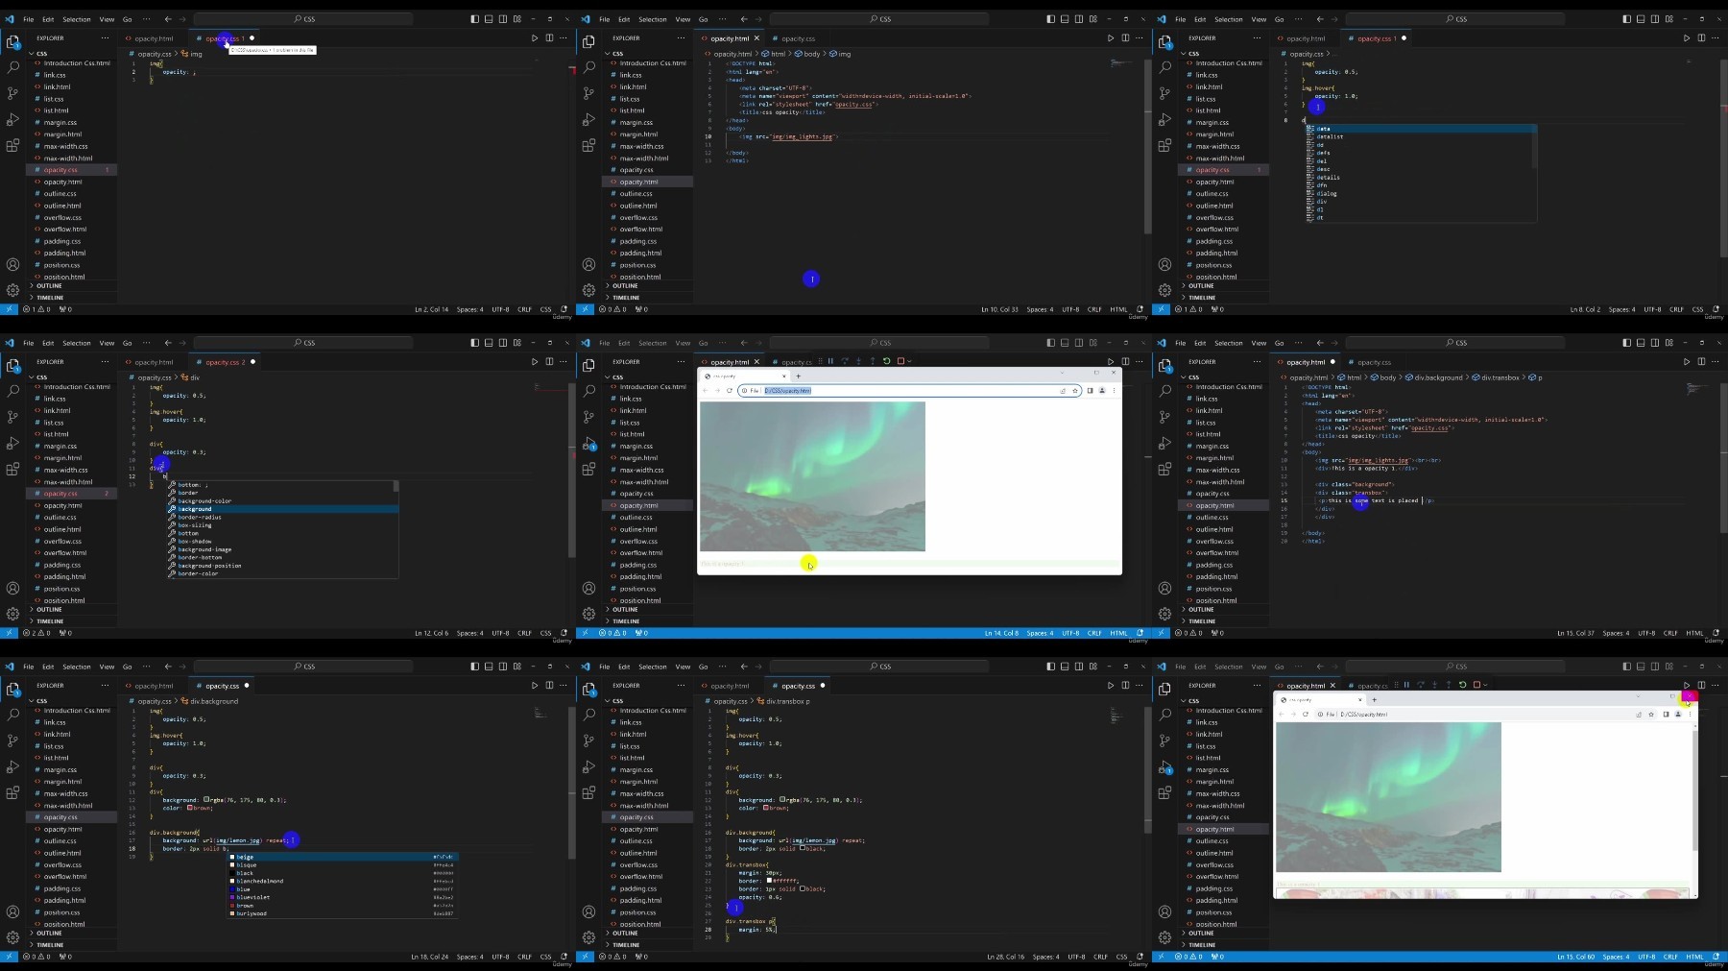The width and height of the screenshot is (1728, 971).
Task: Select 'background-color' autocomplete suggestion in middle-left window
Action: [x=282, y=501]
